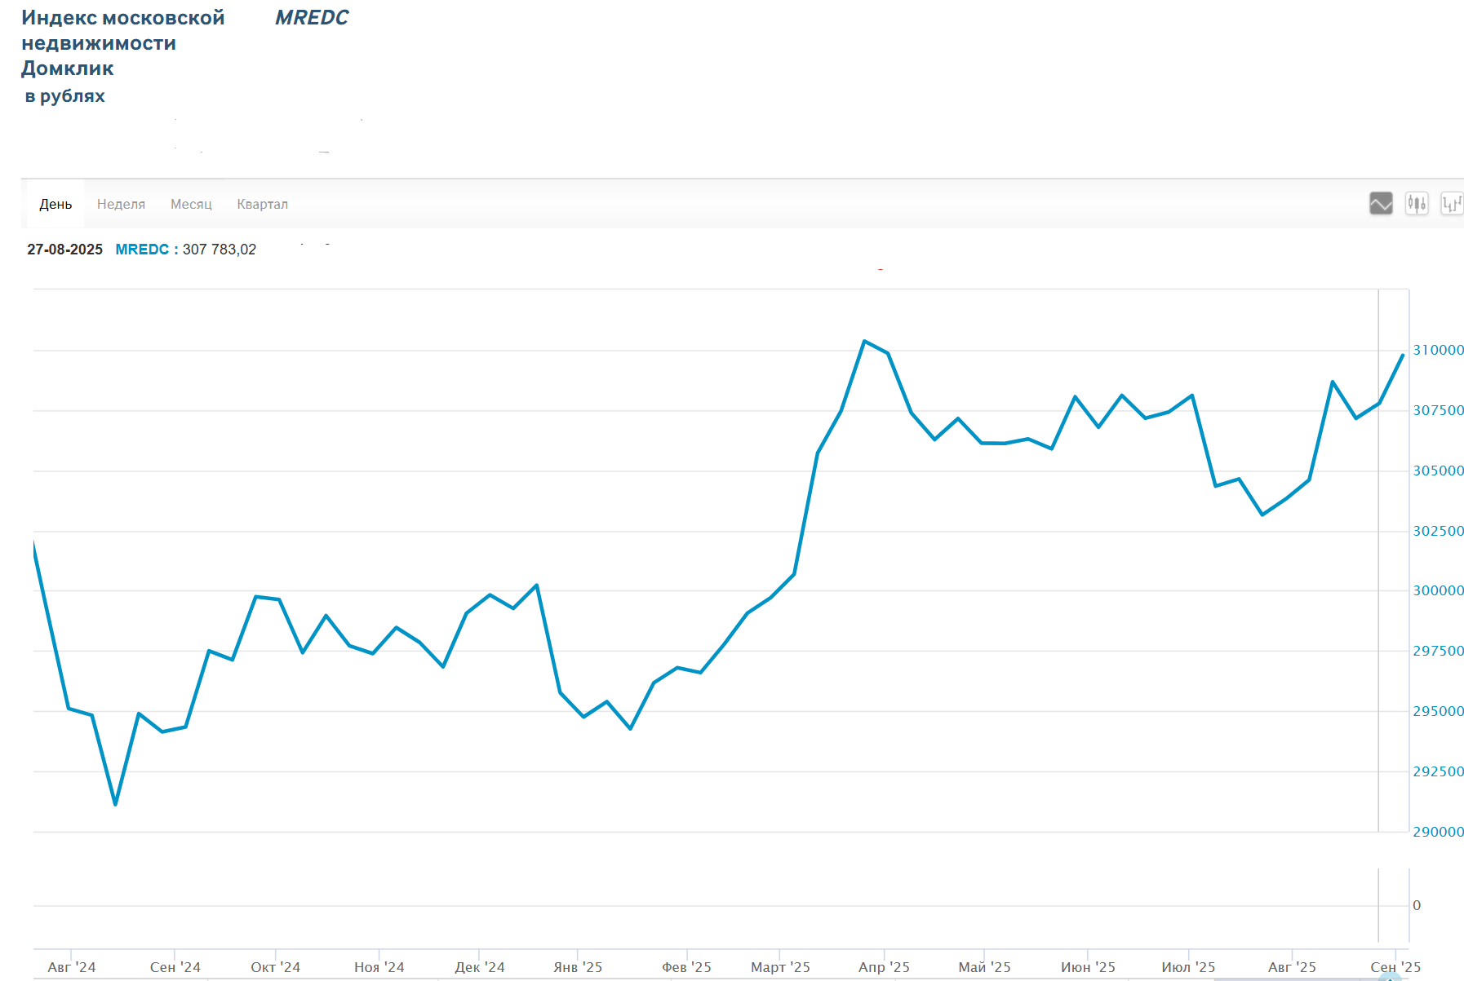Click the April 2025 peak on the line
Viewport: 1464px width, 981px height.
click(x=864, y=341)
